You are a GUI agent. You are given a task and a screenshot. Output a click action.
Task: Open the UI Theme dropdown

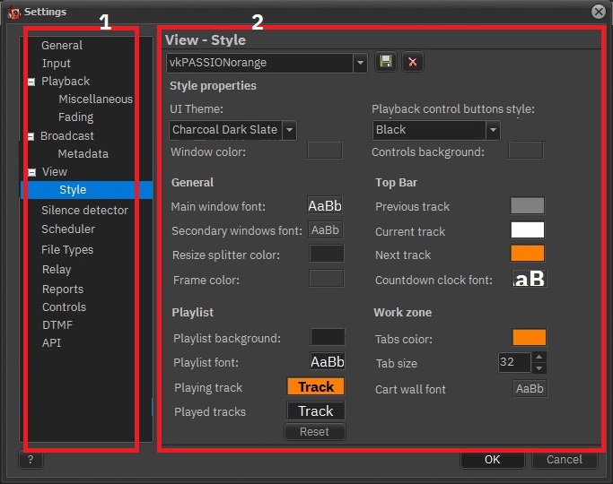[289, 130]
